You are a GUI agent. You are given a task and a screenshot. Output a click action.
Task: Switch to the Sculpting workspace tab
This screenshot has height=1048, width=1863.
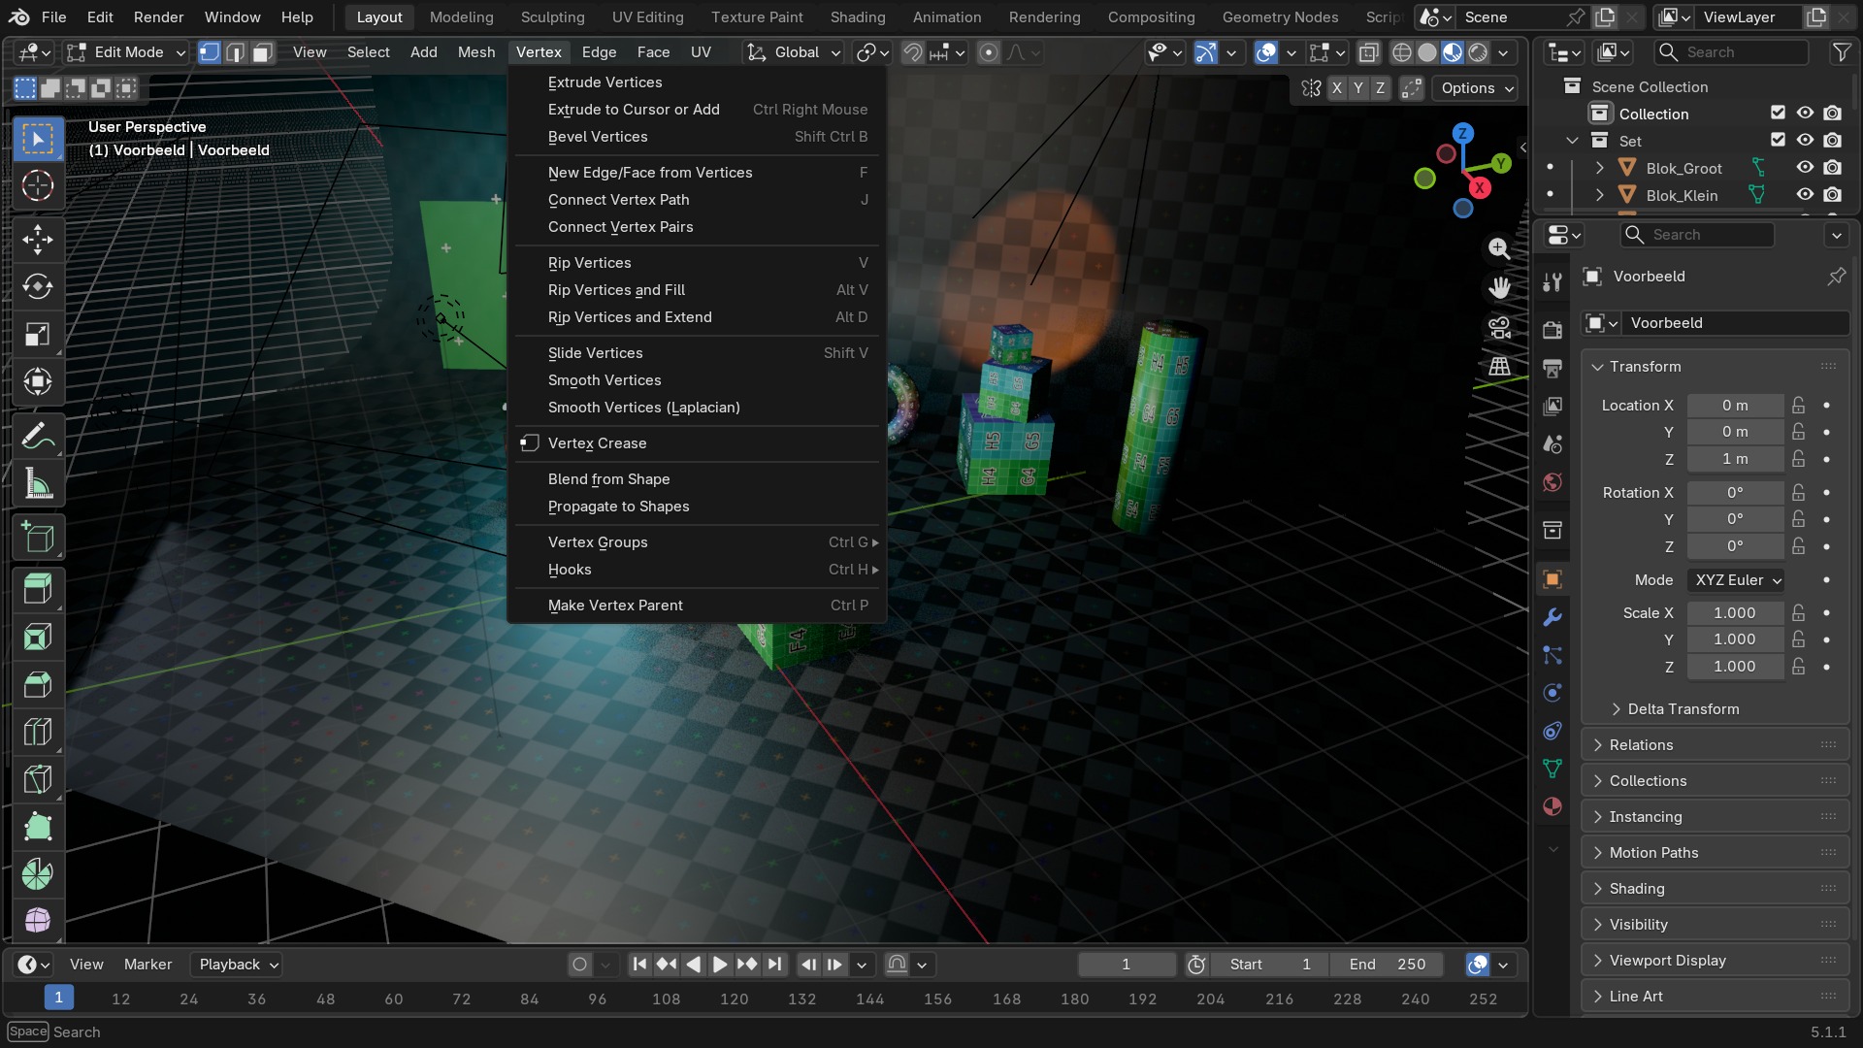click(x=552, y=17)
